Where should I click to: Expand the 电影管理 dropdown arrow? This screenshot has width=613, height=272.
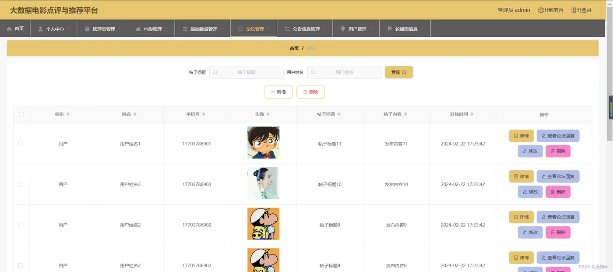point(167,28)
